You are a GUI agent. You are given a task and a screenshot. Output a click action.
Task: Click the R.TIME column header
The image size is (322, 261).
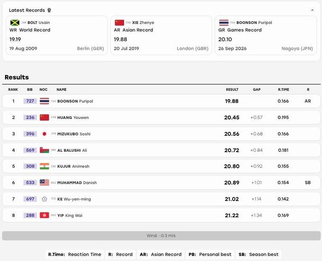[284, 89]
